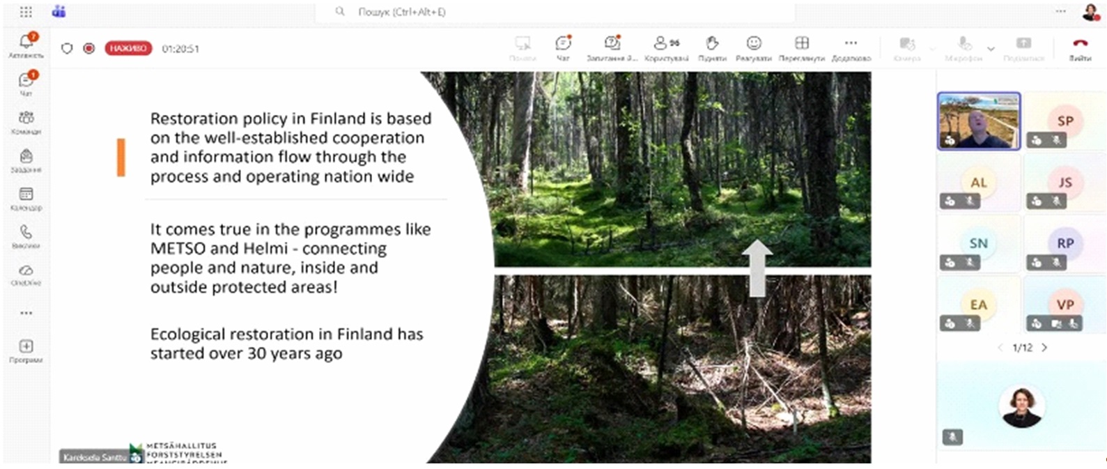Click the pop-out view button in meeting toolbar
Screen dimensions: 1107x469
[x=522, y=48]
